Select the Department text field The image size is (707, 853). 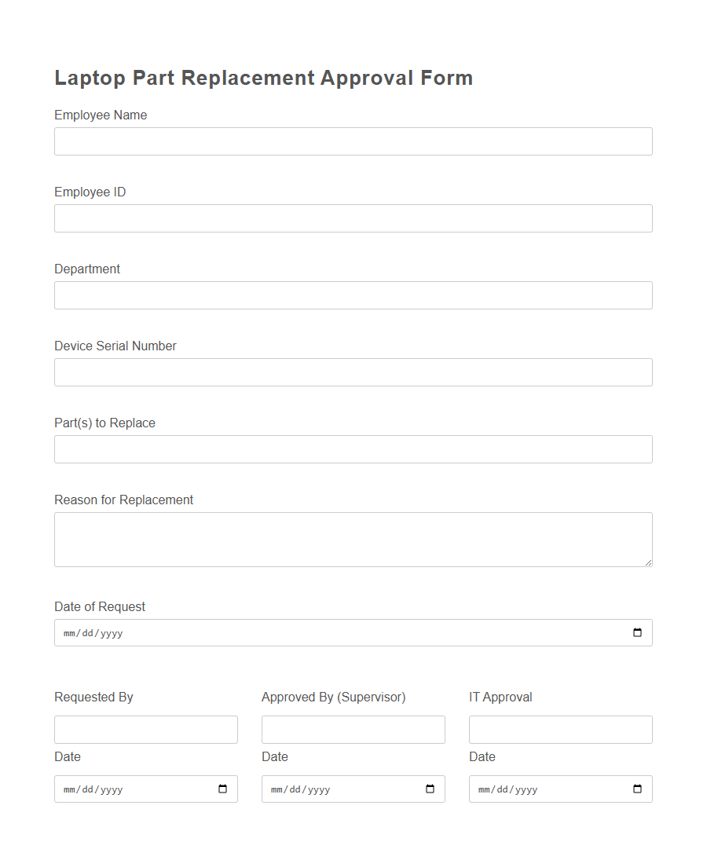coord(353,295)
